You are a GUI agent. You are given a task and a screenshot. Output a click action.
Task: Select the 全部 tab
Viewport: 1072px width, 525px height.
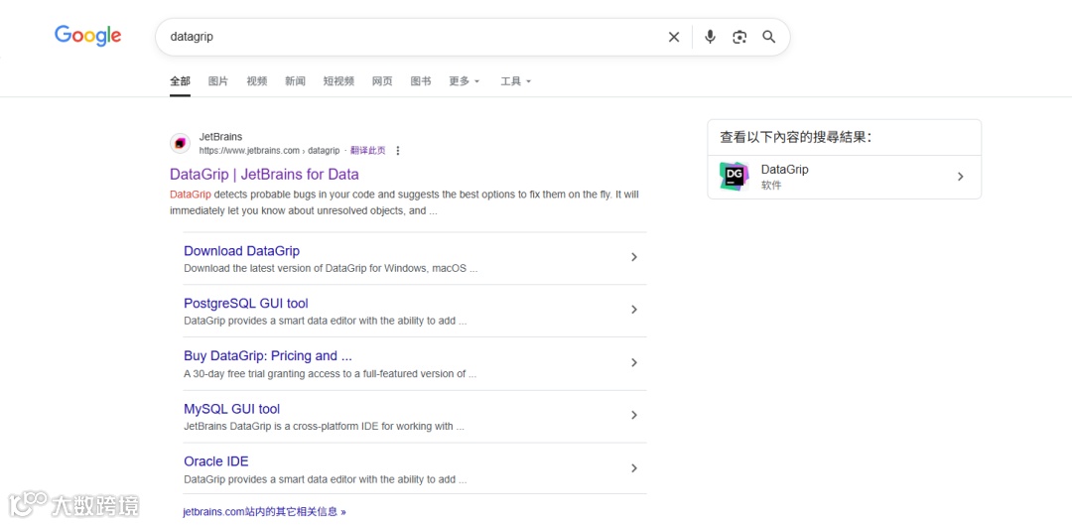tap(180, 80)
